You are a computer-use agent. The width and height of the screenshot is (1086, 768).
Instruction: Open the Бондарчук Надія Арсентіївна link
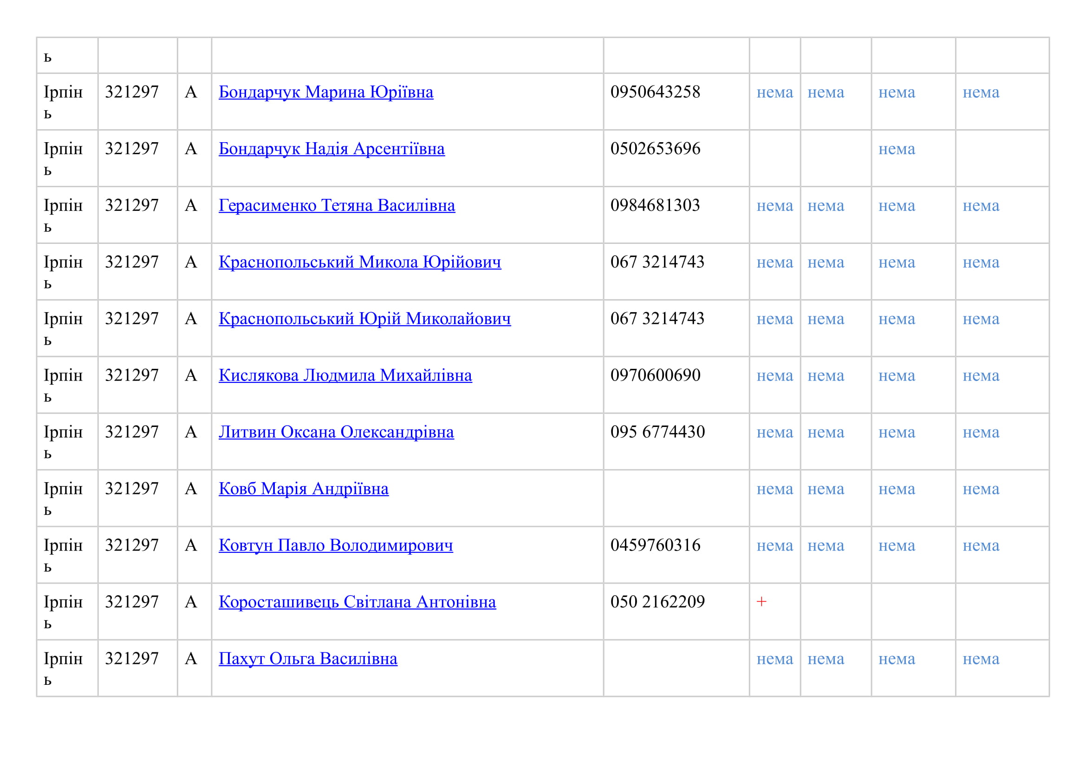click(331, 149)
